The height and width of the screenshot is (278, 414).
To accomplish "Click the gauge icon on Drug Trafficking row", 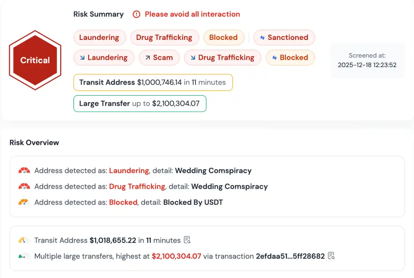I will pos(23,186).
